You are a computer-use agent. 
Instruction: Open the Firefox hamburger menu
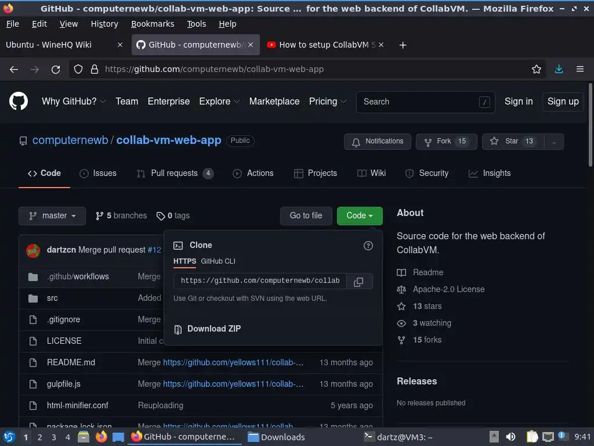tap(579, 70)
